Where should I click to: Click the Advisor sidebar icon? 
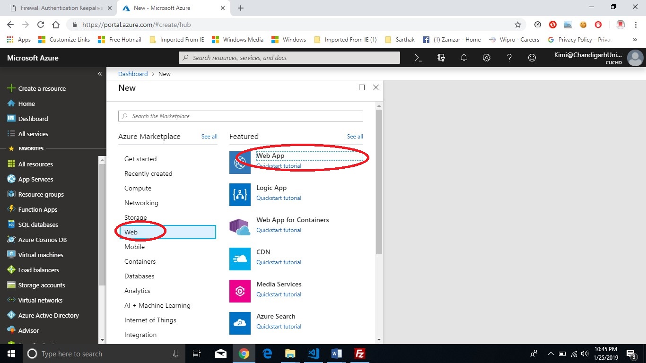click(11, 330)
